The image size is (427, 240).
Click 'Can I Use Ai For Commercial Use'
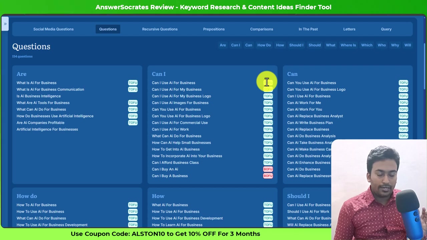tap(180, 123)
